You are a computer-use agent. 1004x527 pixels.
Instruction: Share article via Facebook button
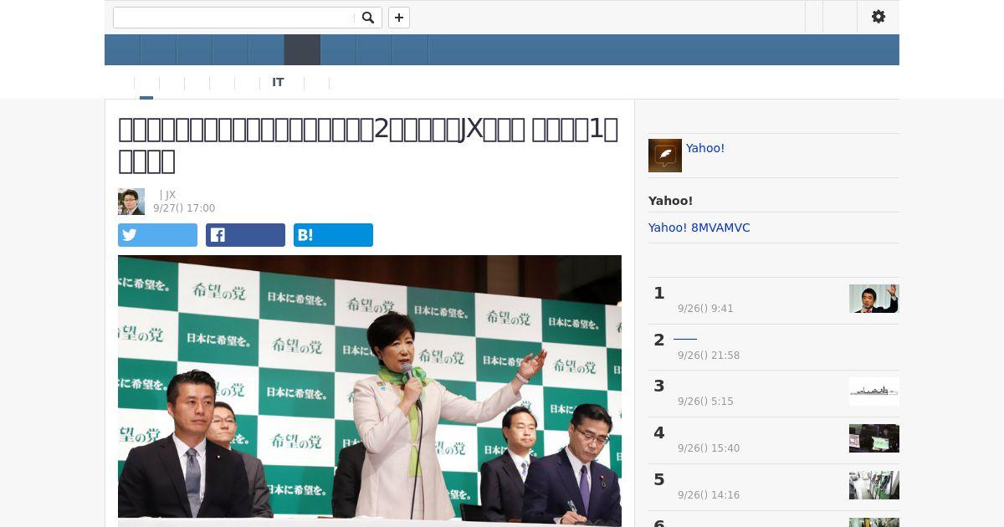point(245,235)
